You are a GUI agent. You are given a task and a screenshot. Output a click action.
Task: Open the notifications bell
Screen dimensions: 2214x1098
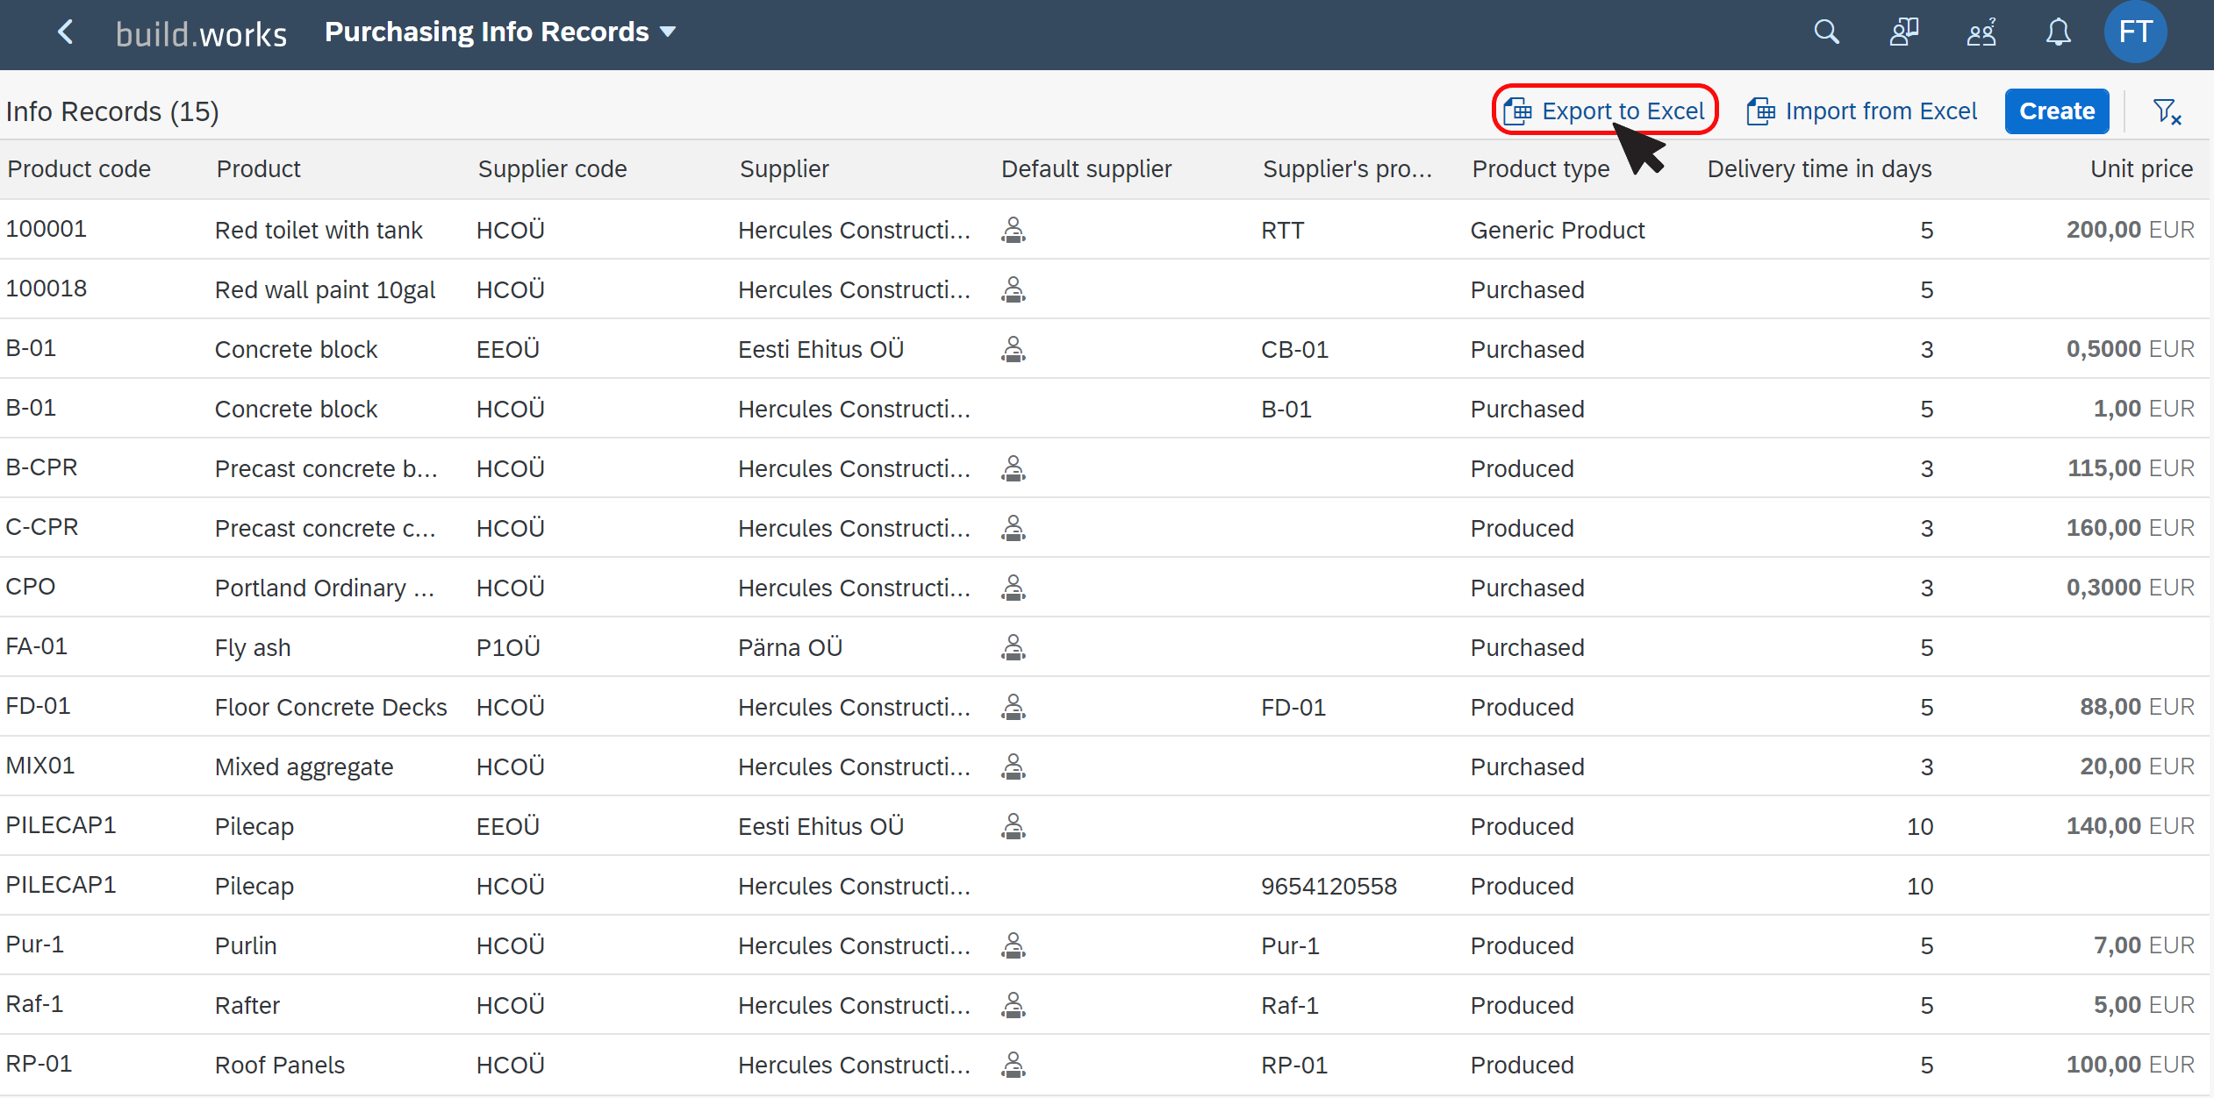tap(2058, 32)
